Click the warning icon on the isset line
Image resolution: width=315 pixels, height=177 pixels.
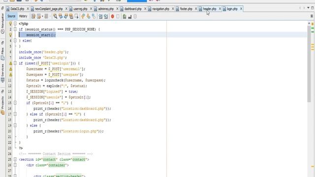point(10,63)
